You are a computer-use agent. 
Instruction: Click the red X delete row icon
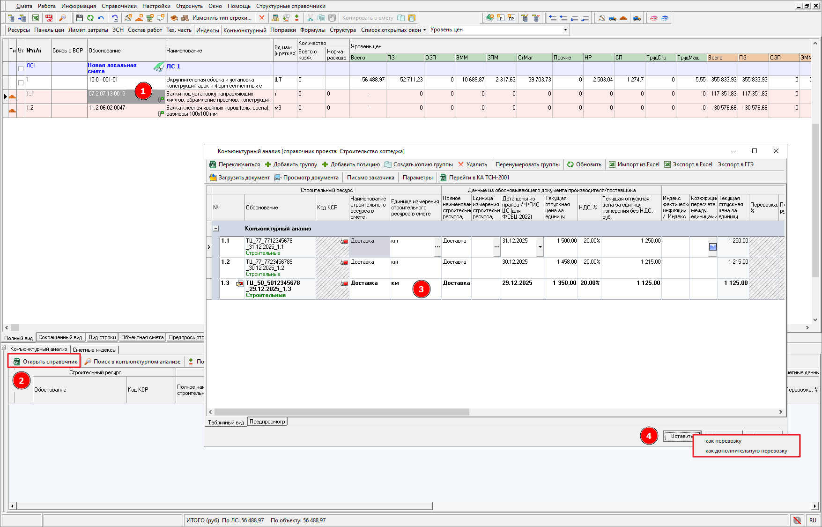coord(262,18)
